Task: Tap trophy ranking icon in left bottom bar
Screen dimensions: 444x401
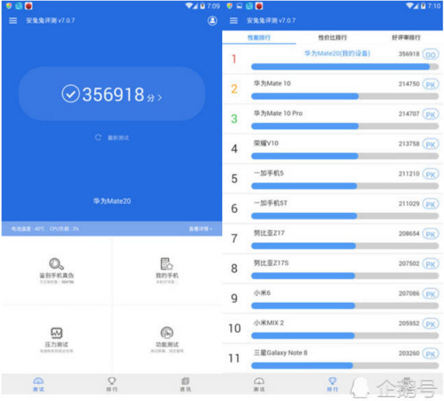Action: (112, 381)
